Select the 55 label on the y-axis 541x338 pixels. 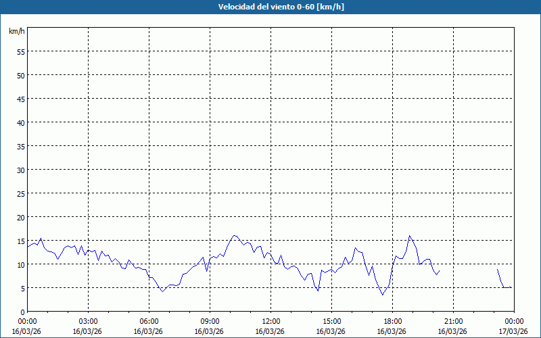click(20, 51)
